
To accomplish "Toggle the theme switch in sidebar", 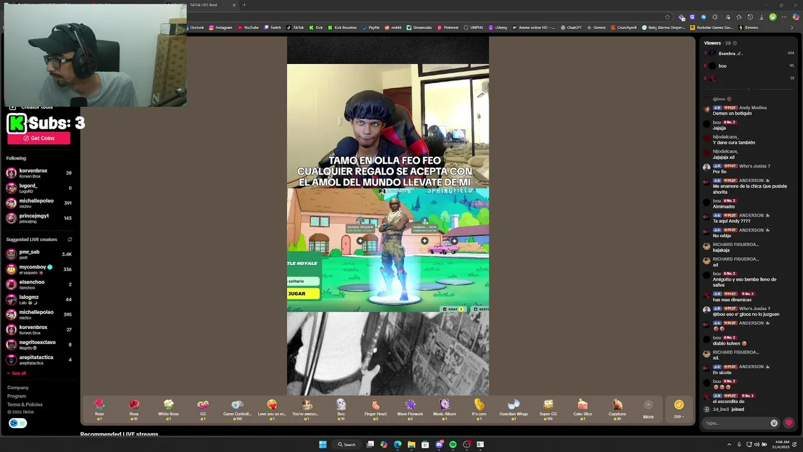I will pyautogui.click(x=18, y=423).
